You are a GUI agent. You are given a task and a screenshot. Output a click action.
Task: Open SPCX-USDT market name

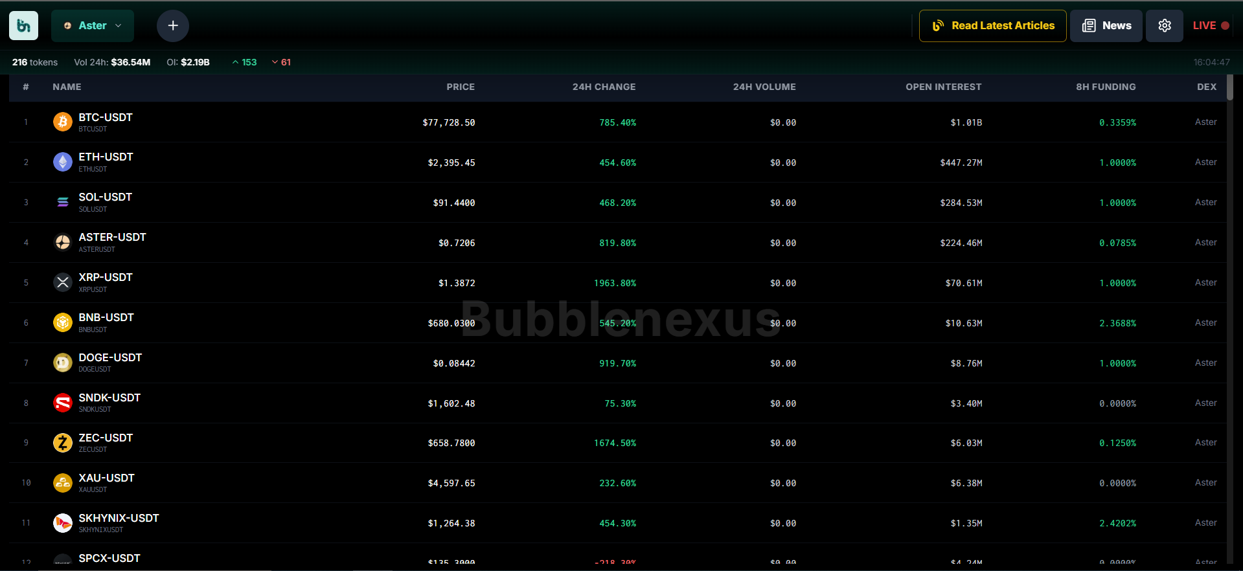[109, 559]
